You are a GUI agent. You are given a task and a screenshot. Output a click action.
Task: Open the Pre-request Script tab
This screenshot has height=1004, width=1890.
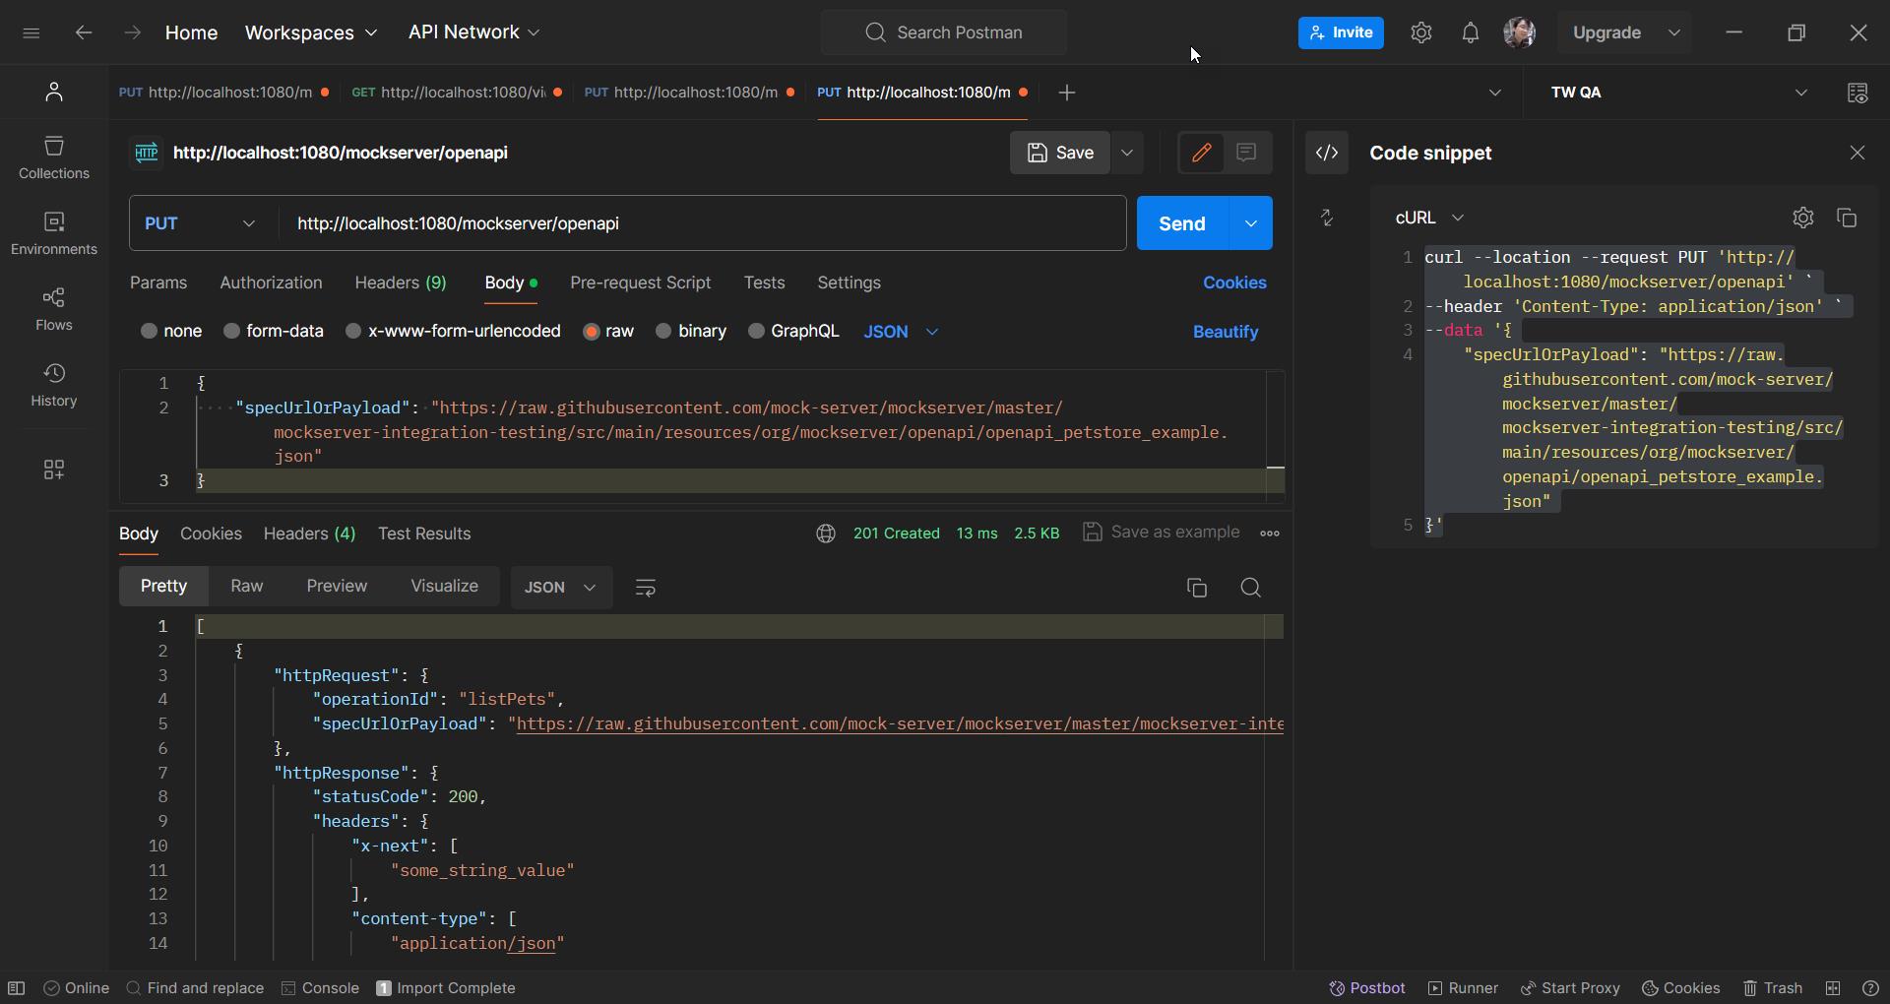tap(640, 283)
